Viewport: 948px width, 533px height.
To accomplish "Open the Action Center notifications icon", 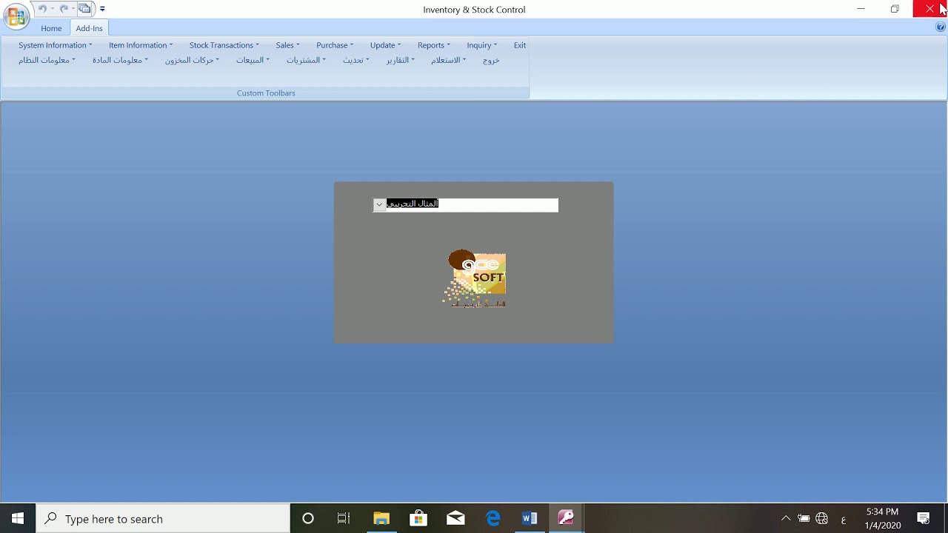I will [924, 518].
